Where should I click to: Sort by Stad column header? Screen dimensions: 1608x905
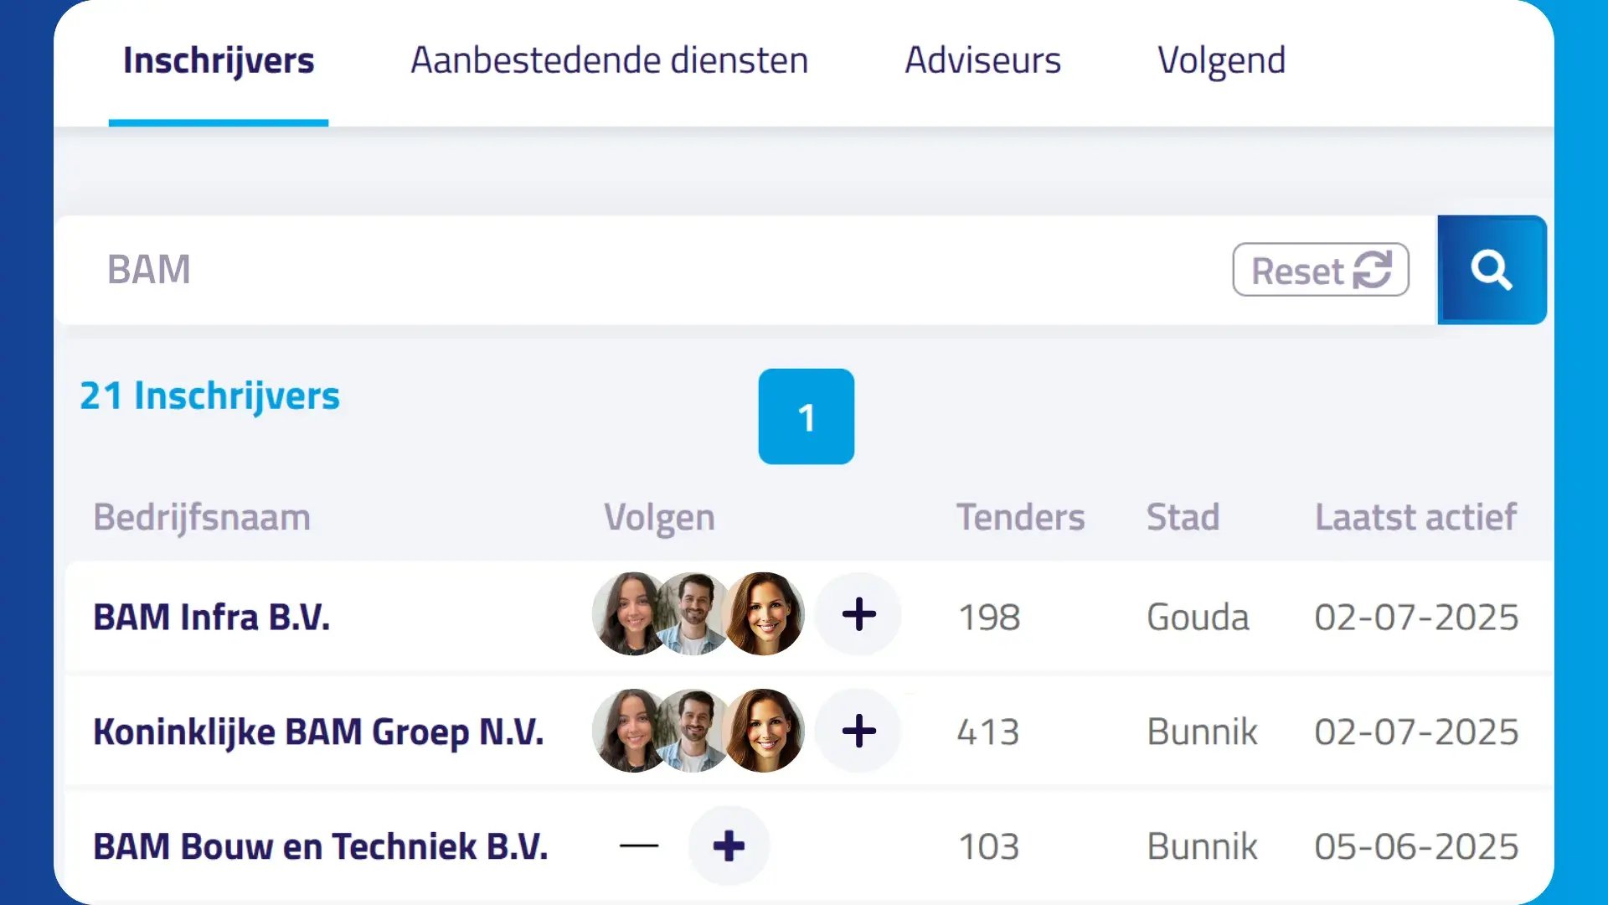(1183, 517)
